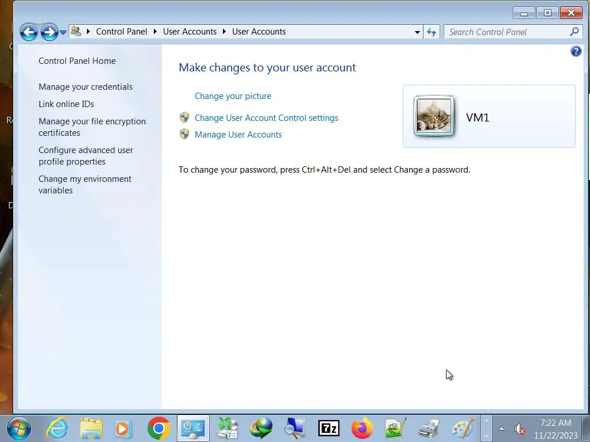Click the VM1 kitten account picture
Viewport: 590px width, 442px height.
[434, 116]
